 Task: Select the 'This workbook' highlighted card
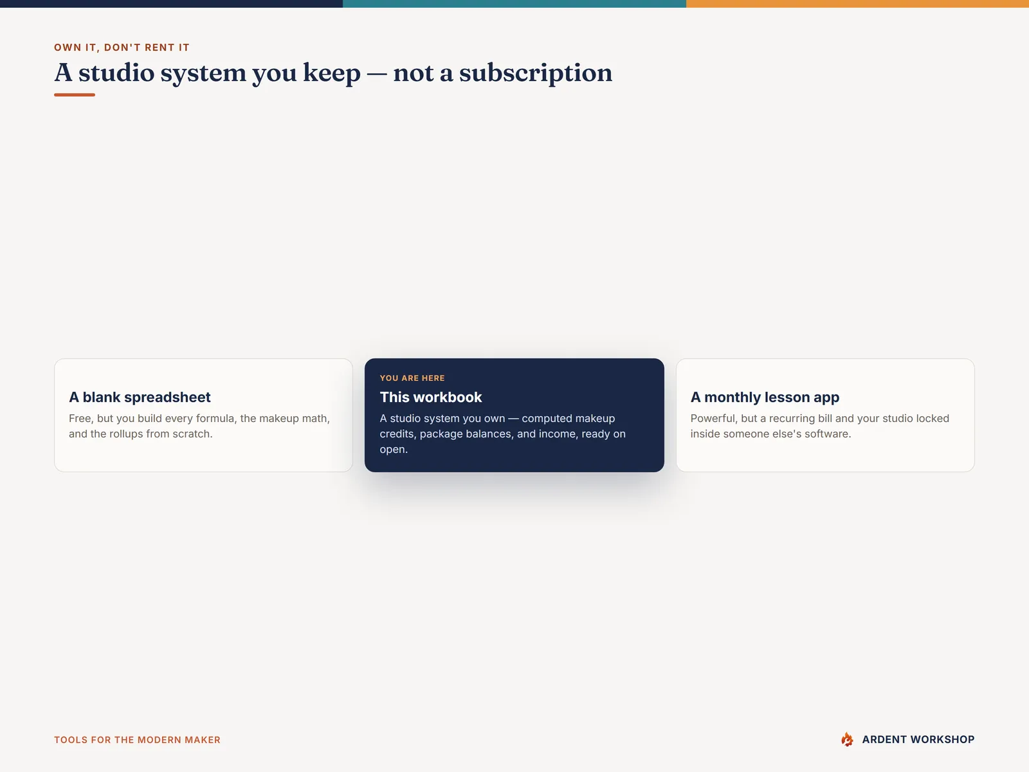pos(514,415)
